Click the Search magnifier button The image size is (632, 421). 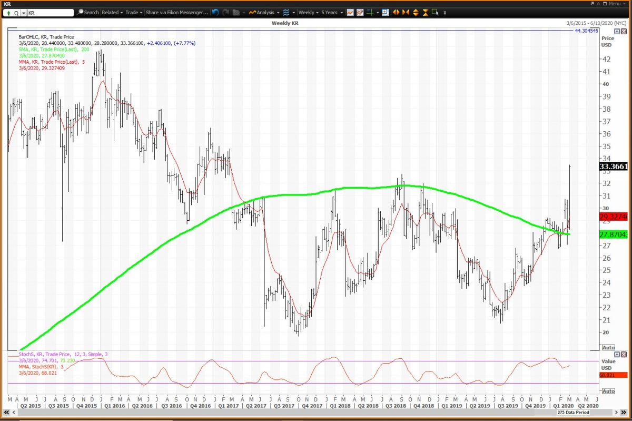[87, 12]
